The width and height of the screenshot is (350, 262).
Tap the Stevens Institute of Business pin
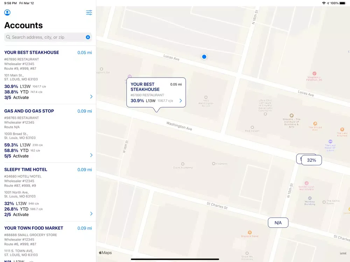pyautogui.click(x=291, y=115)
